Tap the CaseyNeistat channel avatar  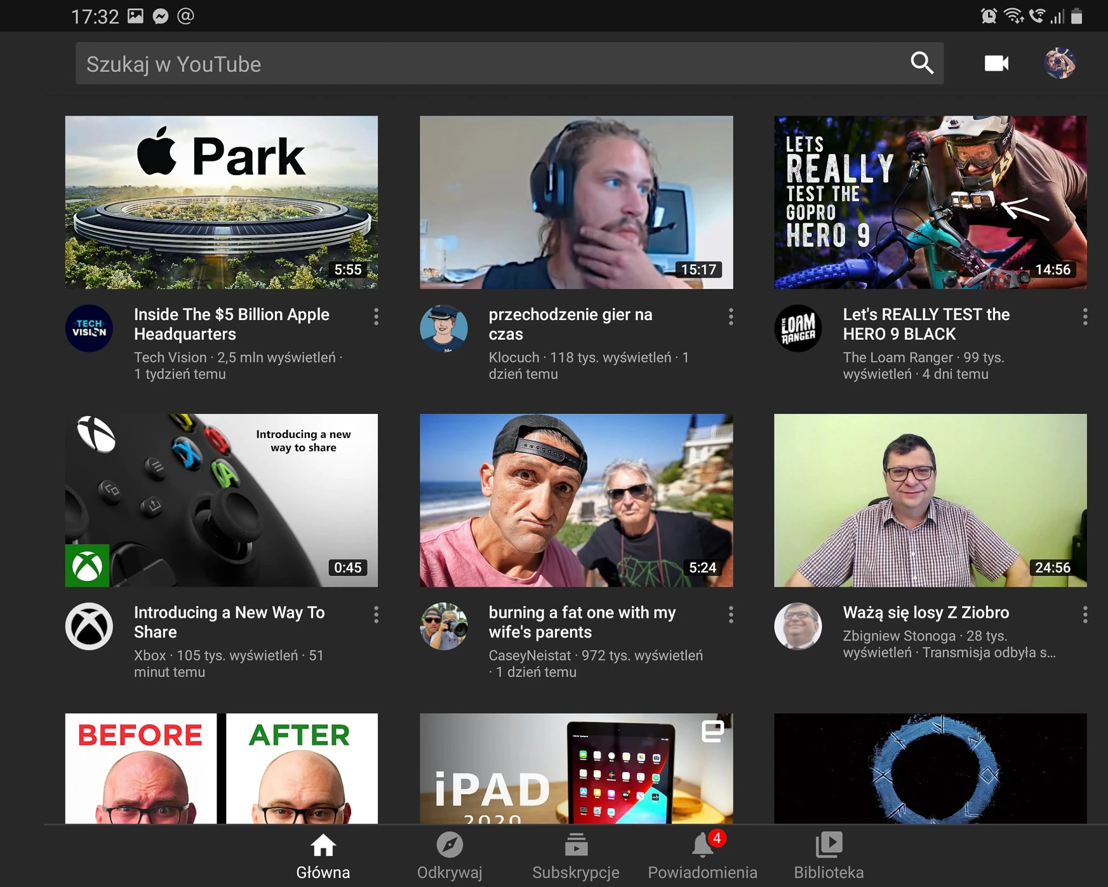coord(444,626)
